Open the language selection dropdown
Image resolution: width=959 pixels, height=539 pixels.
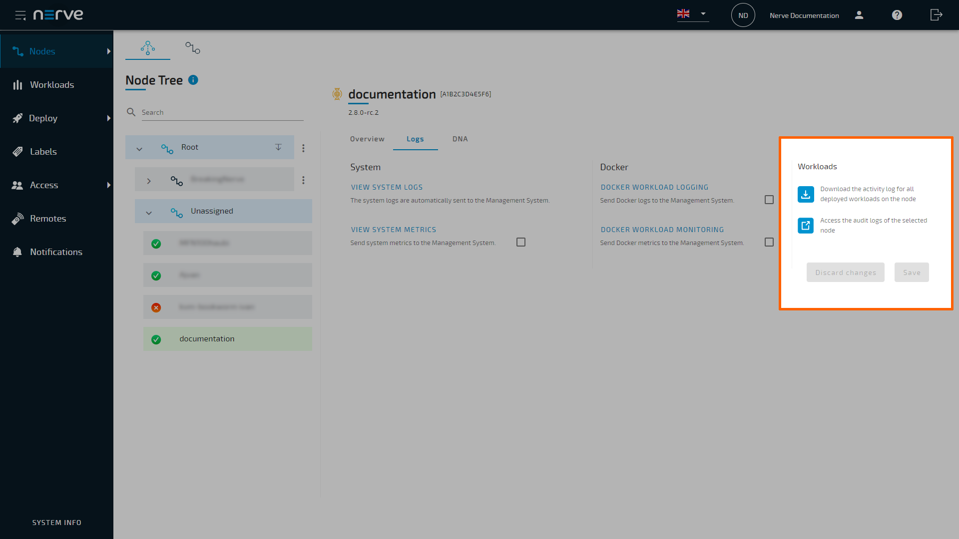[703, 14]
